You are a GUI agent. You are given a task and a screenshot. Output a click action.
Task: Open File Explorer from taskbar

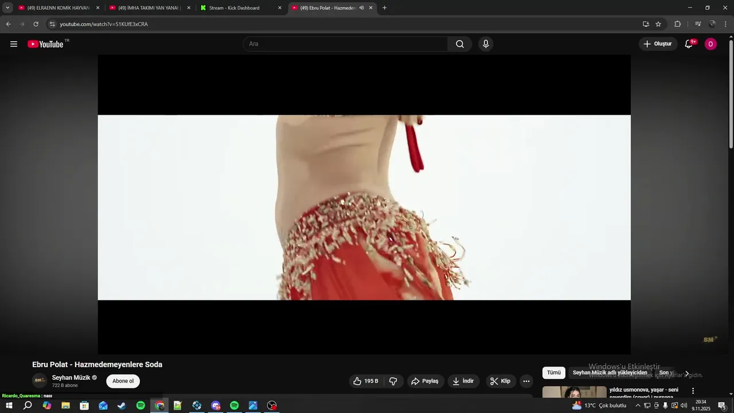click(65, 406)
